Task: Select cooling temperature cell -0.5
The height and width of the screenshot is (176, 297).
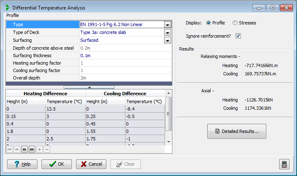Action: coord(145,116)
